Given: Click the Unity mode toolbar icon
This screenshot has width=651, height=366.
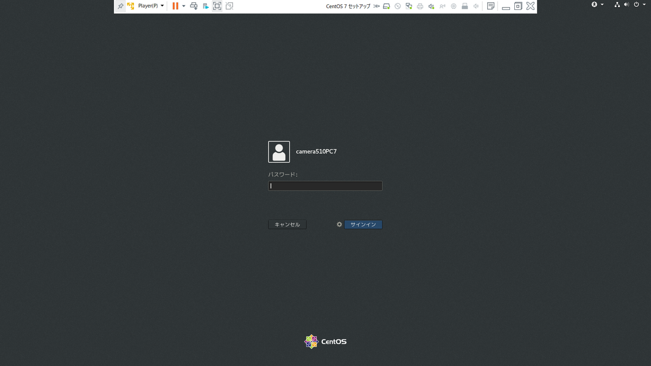Looking at the screenshot, I should coord(206,6).
